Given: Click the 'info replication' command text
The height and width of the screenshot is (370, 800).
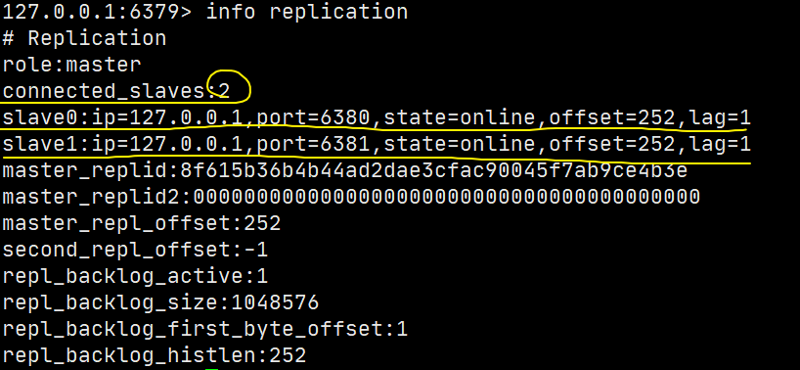Looking at the screenshot, I should (307, 12).
